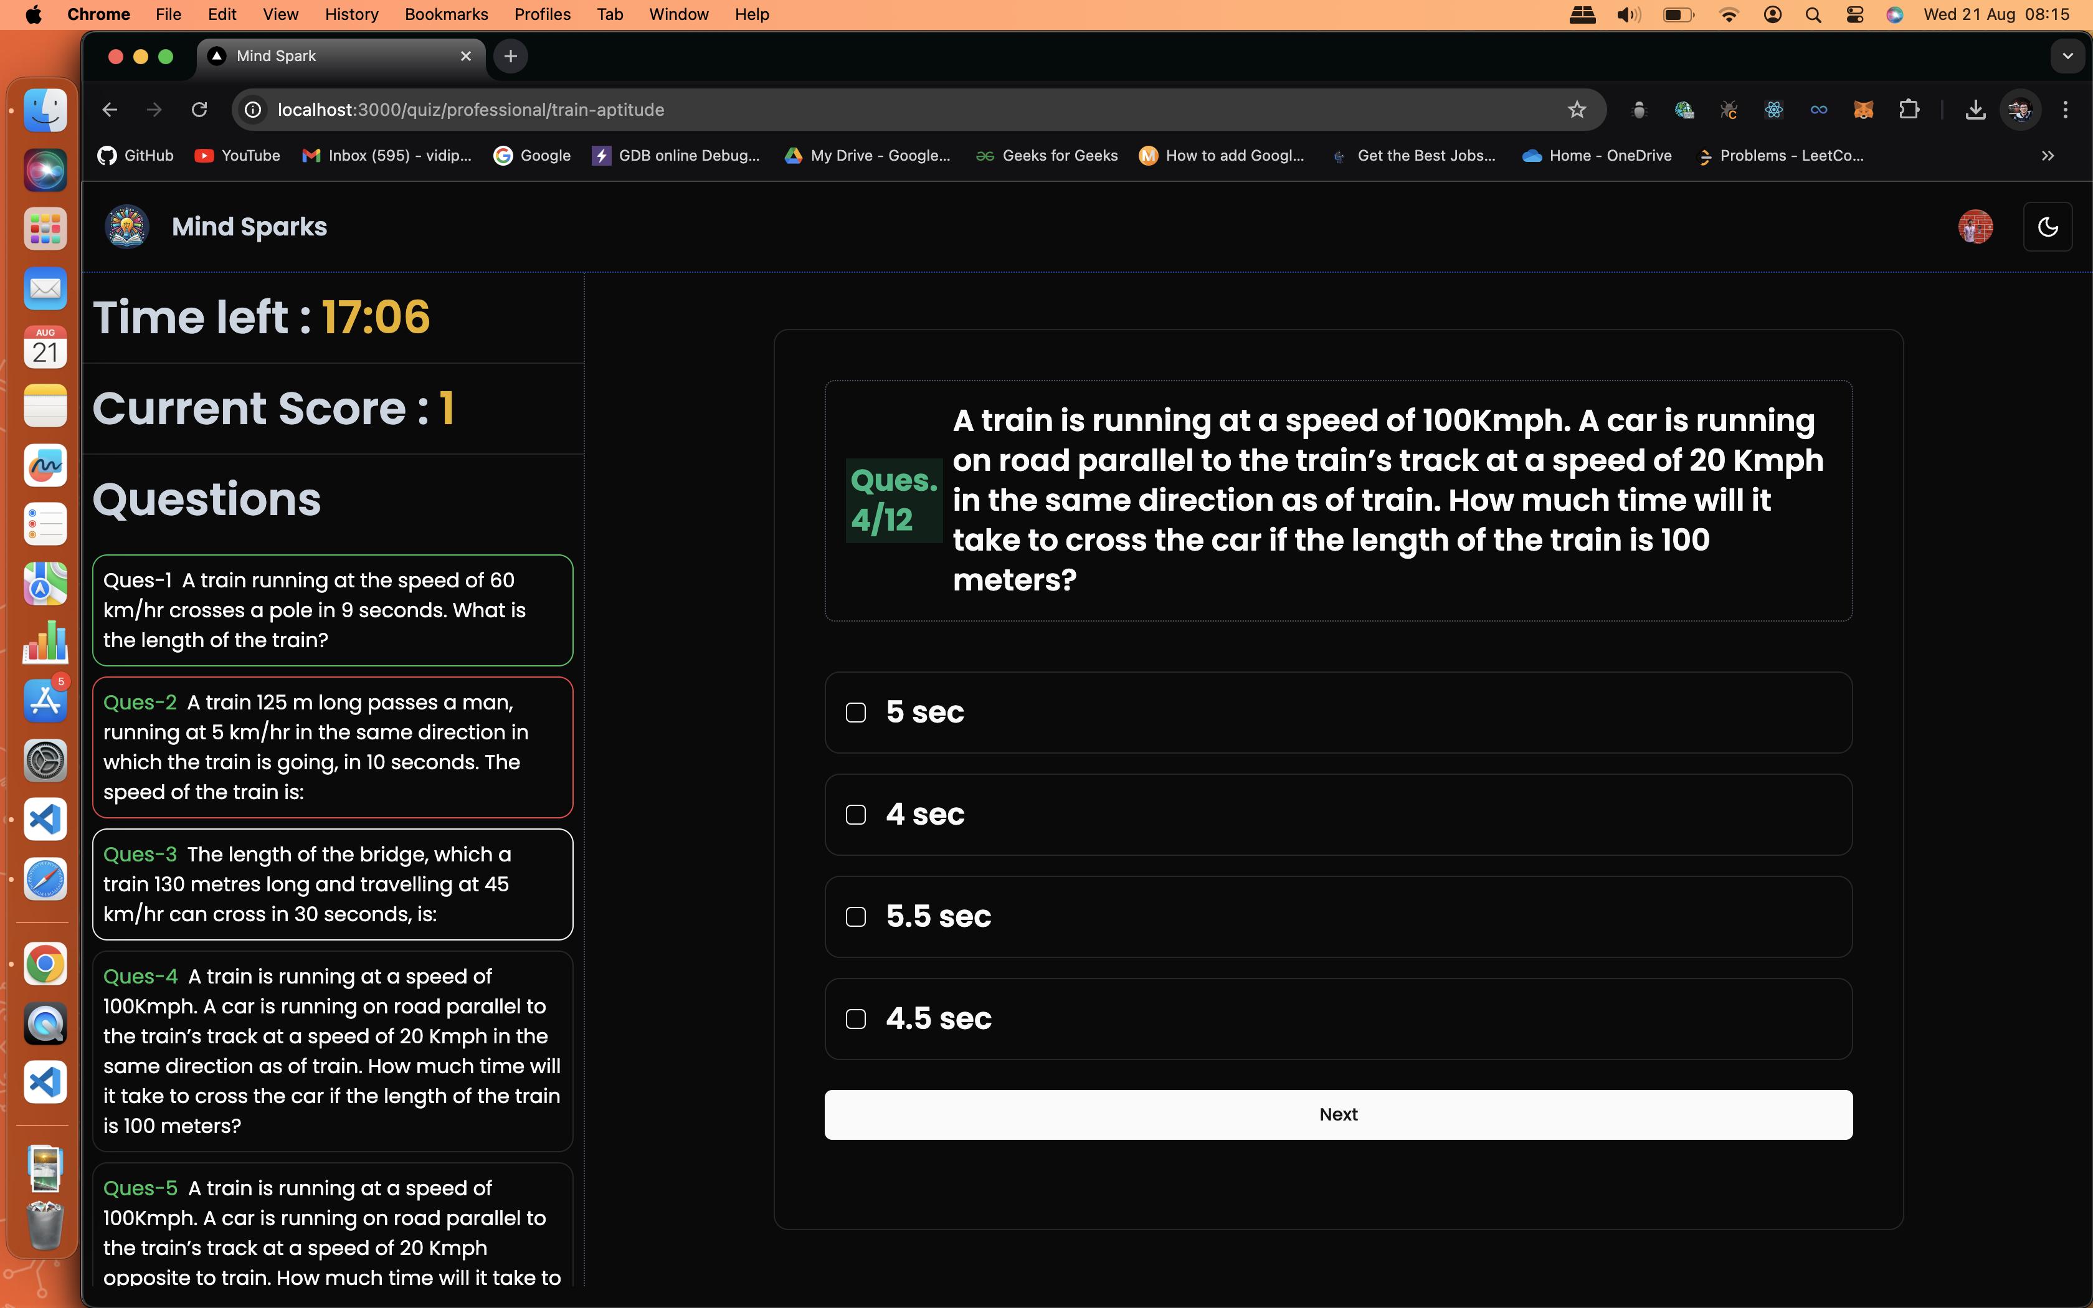Open the Extensions puzzle icon
Viewport: 2093px width, 1308px height.
1909,110
